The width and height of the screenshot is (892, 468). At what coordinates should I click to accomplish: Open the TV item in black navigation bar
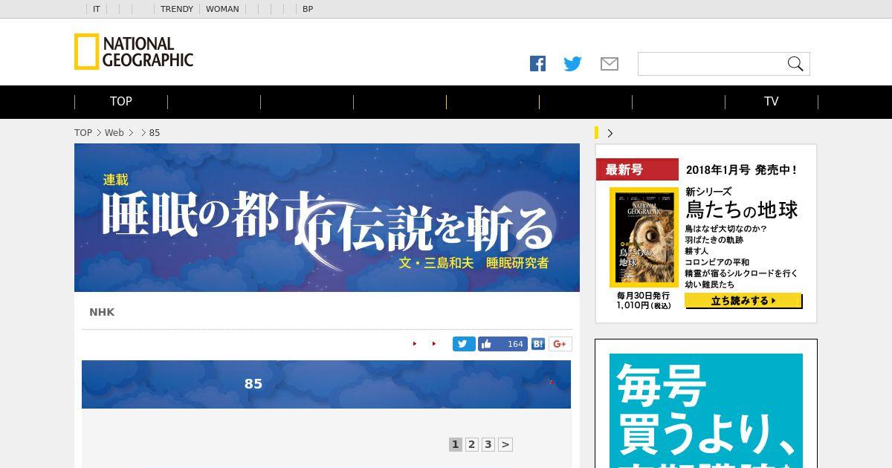tap(772, 102)
